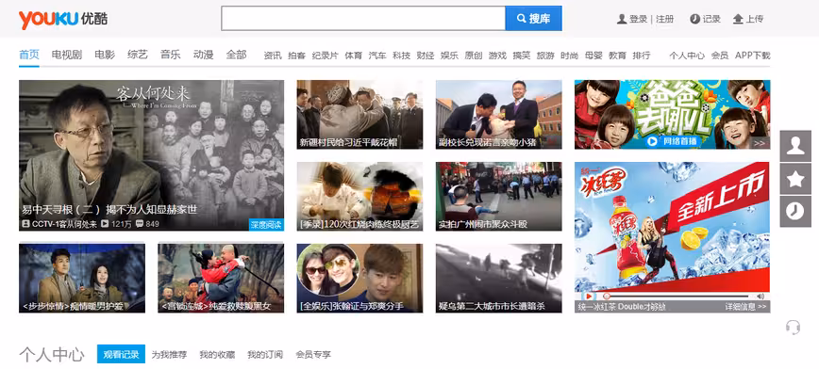
Task: Click the APP下载 download link
Action: click(753, 56)
